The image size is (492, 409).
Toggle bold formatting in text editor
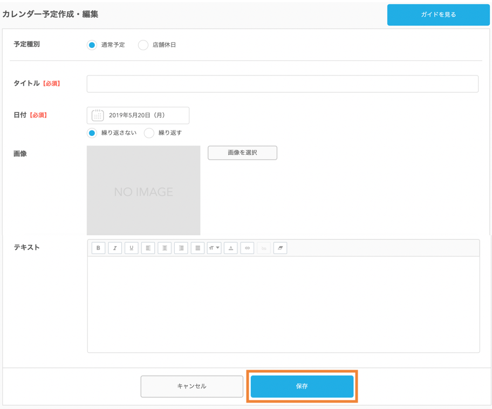[x=98, y=248]
